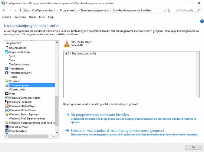Click the Verkenner folder icon
This screenshot has width=204, height=152.
click(7, 81)
